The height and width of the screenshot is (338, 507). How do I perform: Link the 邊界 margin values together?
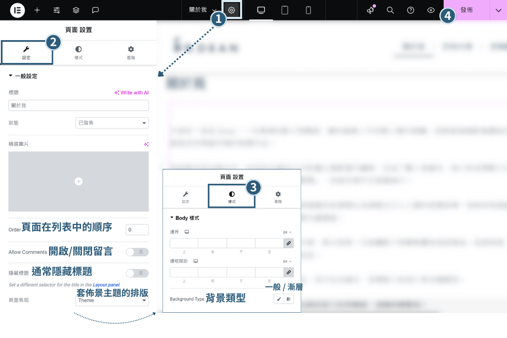tap(289, 243)
